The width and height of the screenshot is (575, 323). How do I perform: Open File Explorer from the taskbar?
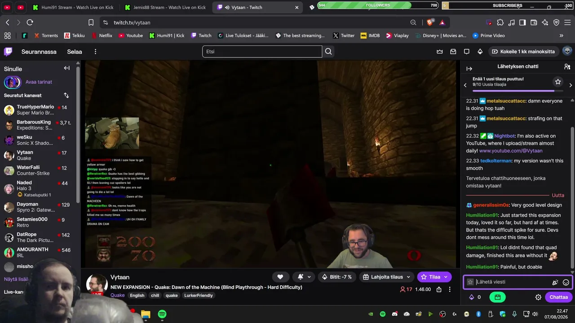pos(146,314)
